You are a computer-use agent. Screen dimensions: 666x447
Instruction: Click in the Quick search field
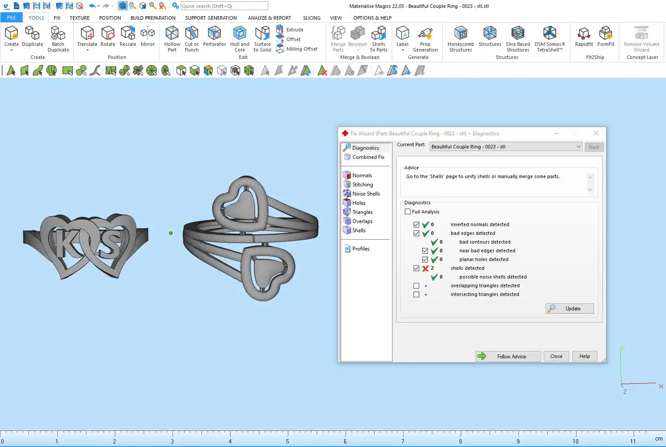coord(224,6)
